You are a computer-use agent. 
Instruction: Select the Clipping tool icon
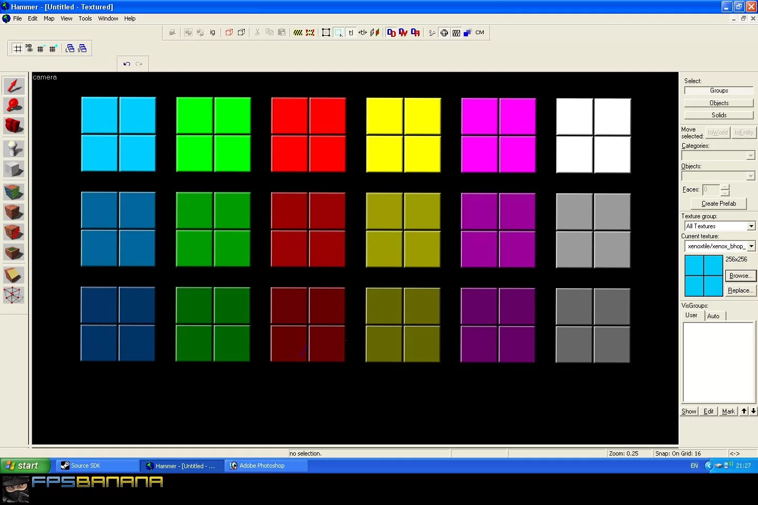click(14, 275)
